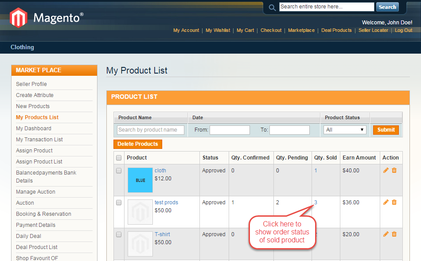Open the Clothing category menu
This screenshot has width=421, height=261.
[x=22, y=47]
